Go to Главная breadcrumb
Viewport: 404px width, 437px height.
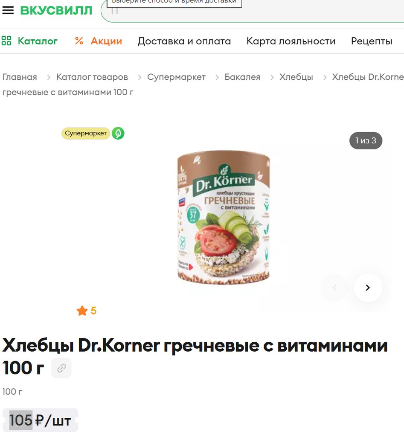[20, 77]
